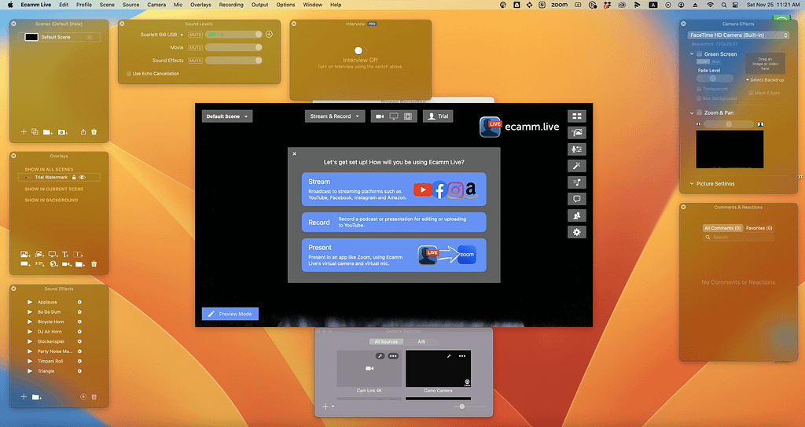Open the Sound Levels microphone icon button
This screenshot has width=805, height=427.
578,149
